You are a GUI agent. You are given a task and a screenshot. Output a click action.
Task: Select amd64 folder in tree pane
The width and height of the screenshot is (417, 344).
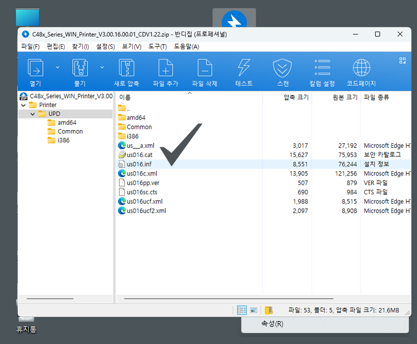click(x=62, y=123)
